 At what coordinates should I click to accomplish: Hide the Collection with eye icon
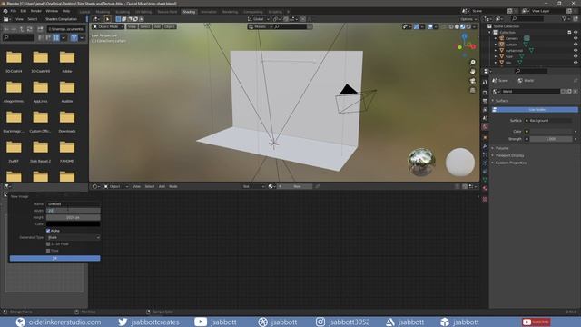tap(576, 33)
